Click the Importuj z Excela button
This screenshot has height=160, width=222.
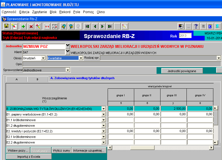29,157
